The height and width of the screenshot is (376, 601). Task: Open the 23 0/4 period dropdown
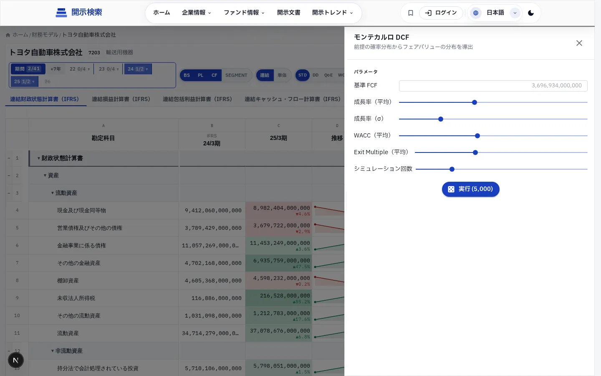tap(109, 69)
